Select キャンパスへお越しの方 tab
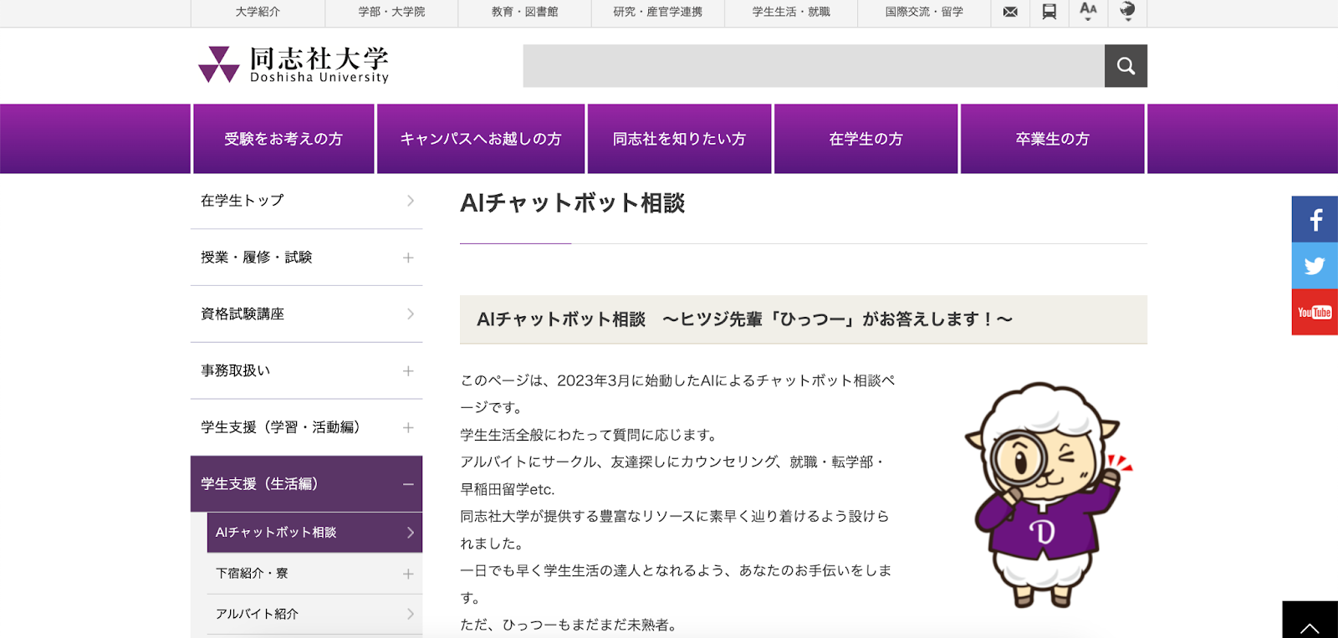This screenshot has width=1338, height=638. 481,139
